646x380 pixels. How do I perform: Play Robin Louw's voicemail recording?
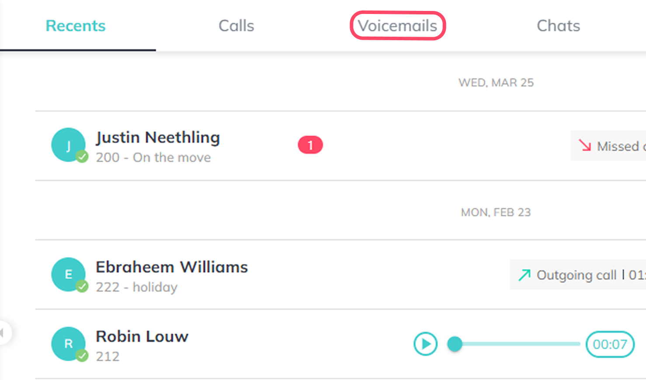pos(425,344)
